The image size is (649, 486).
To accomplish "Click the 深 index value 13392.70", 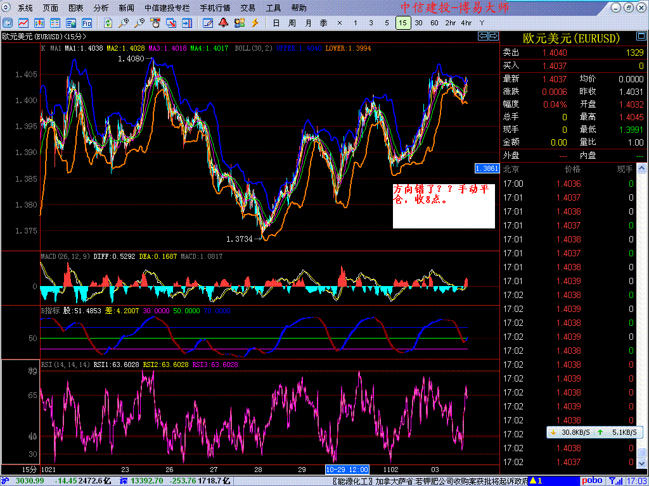I will tap(148, 481).
